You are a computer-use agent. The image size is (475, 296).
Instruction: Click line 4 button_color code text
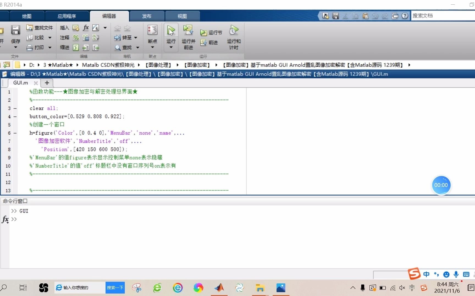click(77, 116)
